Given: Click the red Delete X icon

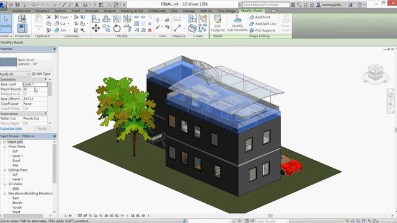Looking at the screenshot, I should click(150, 30).
